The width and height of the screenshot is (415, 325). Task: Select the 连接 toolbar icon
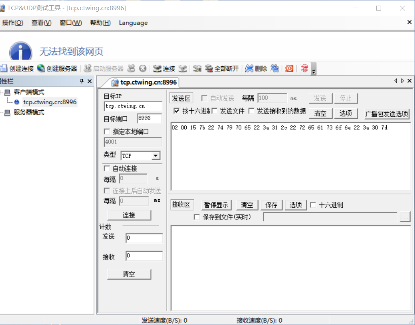pos(163,68)
